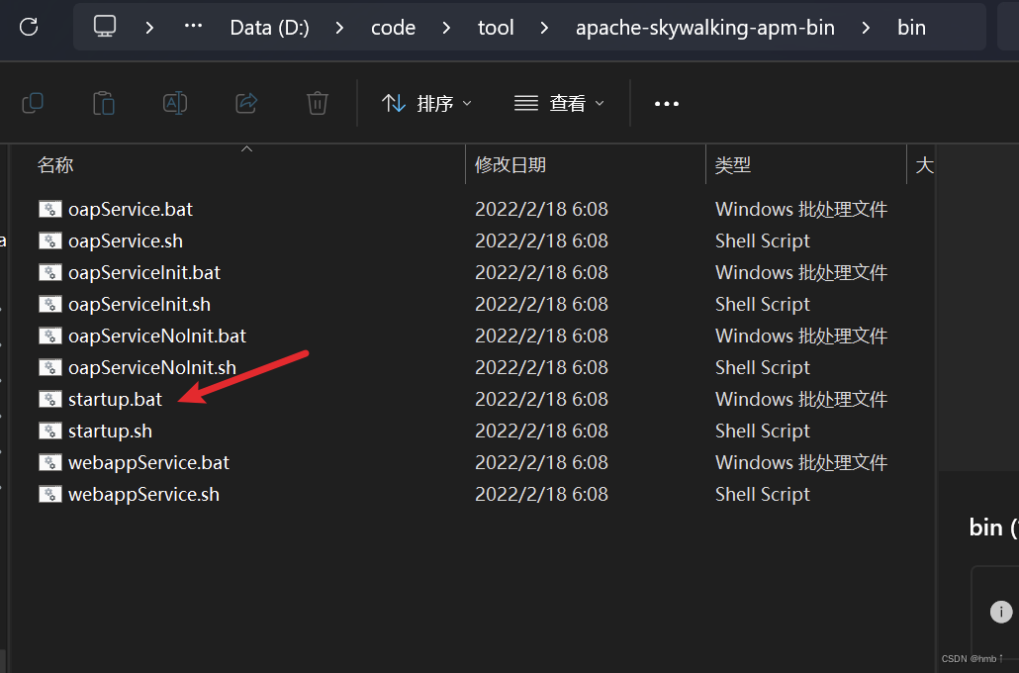Click the Share toolbar icon

point(246,103)
